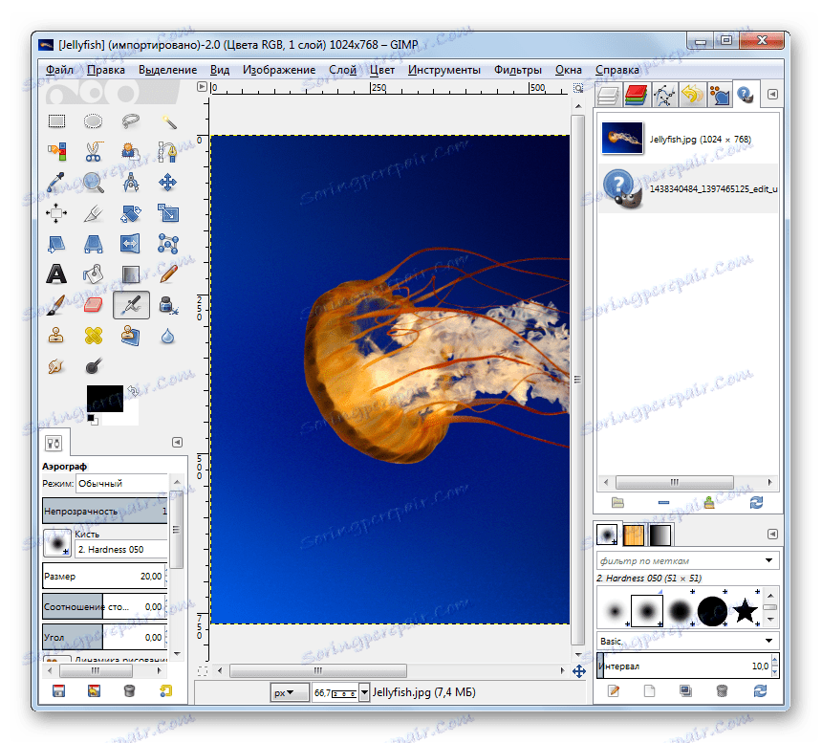Viewport: 822px width, 743px height.
Task: Open the px units dropdown
Action: pyautogui.click(x=290, y=692)
